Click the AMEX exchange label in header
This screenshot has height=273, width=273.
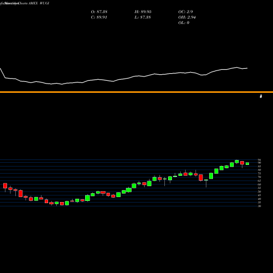(33, 3)
